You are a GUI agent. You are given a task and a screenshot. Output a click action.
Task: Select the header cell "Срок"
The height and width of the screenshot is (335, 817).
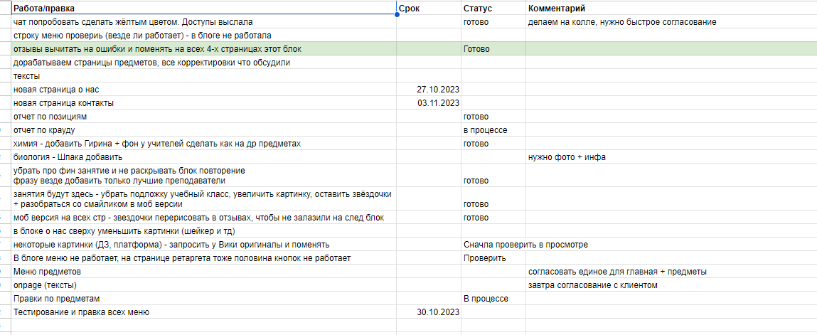(x=429, y=8)
